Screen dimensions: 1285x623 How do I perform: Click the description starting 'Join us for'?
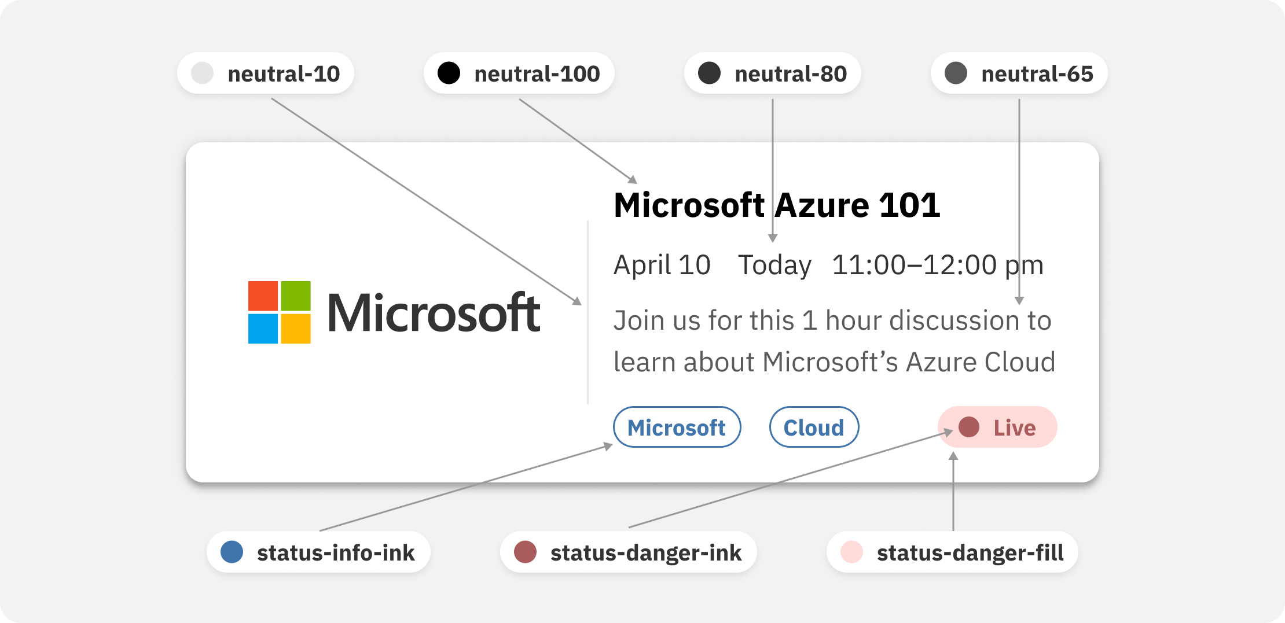(834, 341)
